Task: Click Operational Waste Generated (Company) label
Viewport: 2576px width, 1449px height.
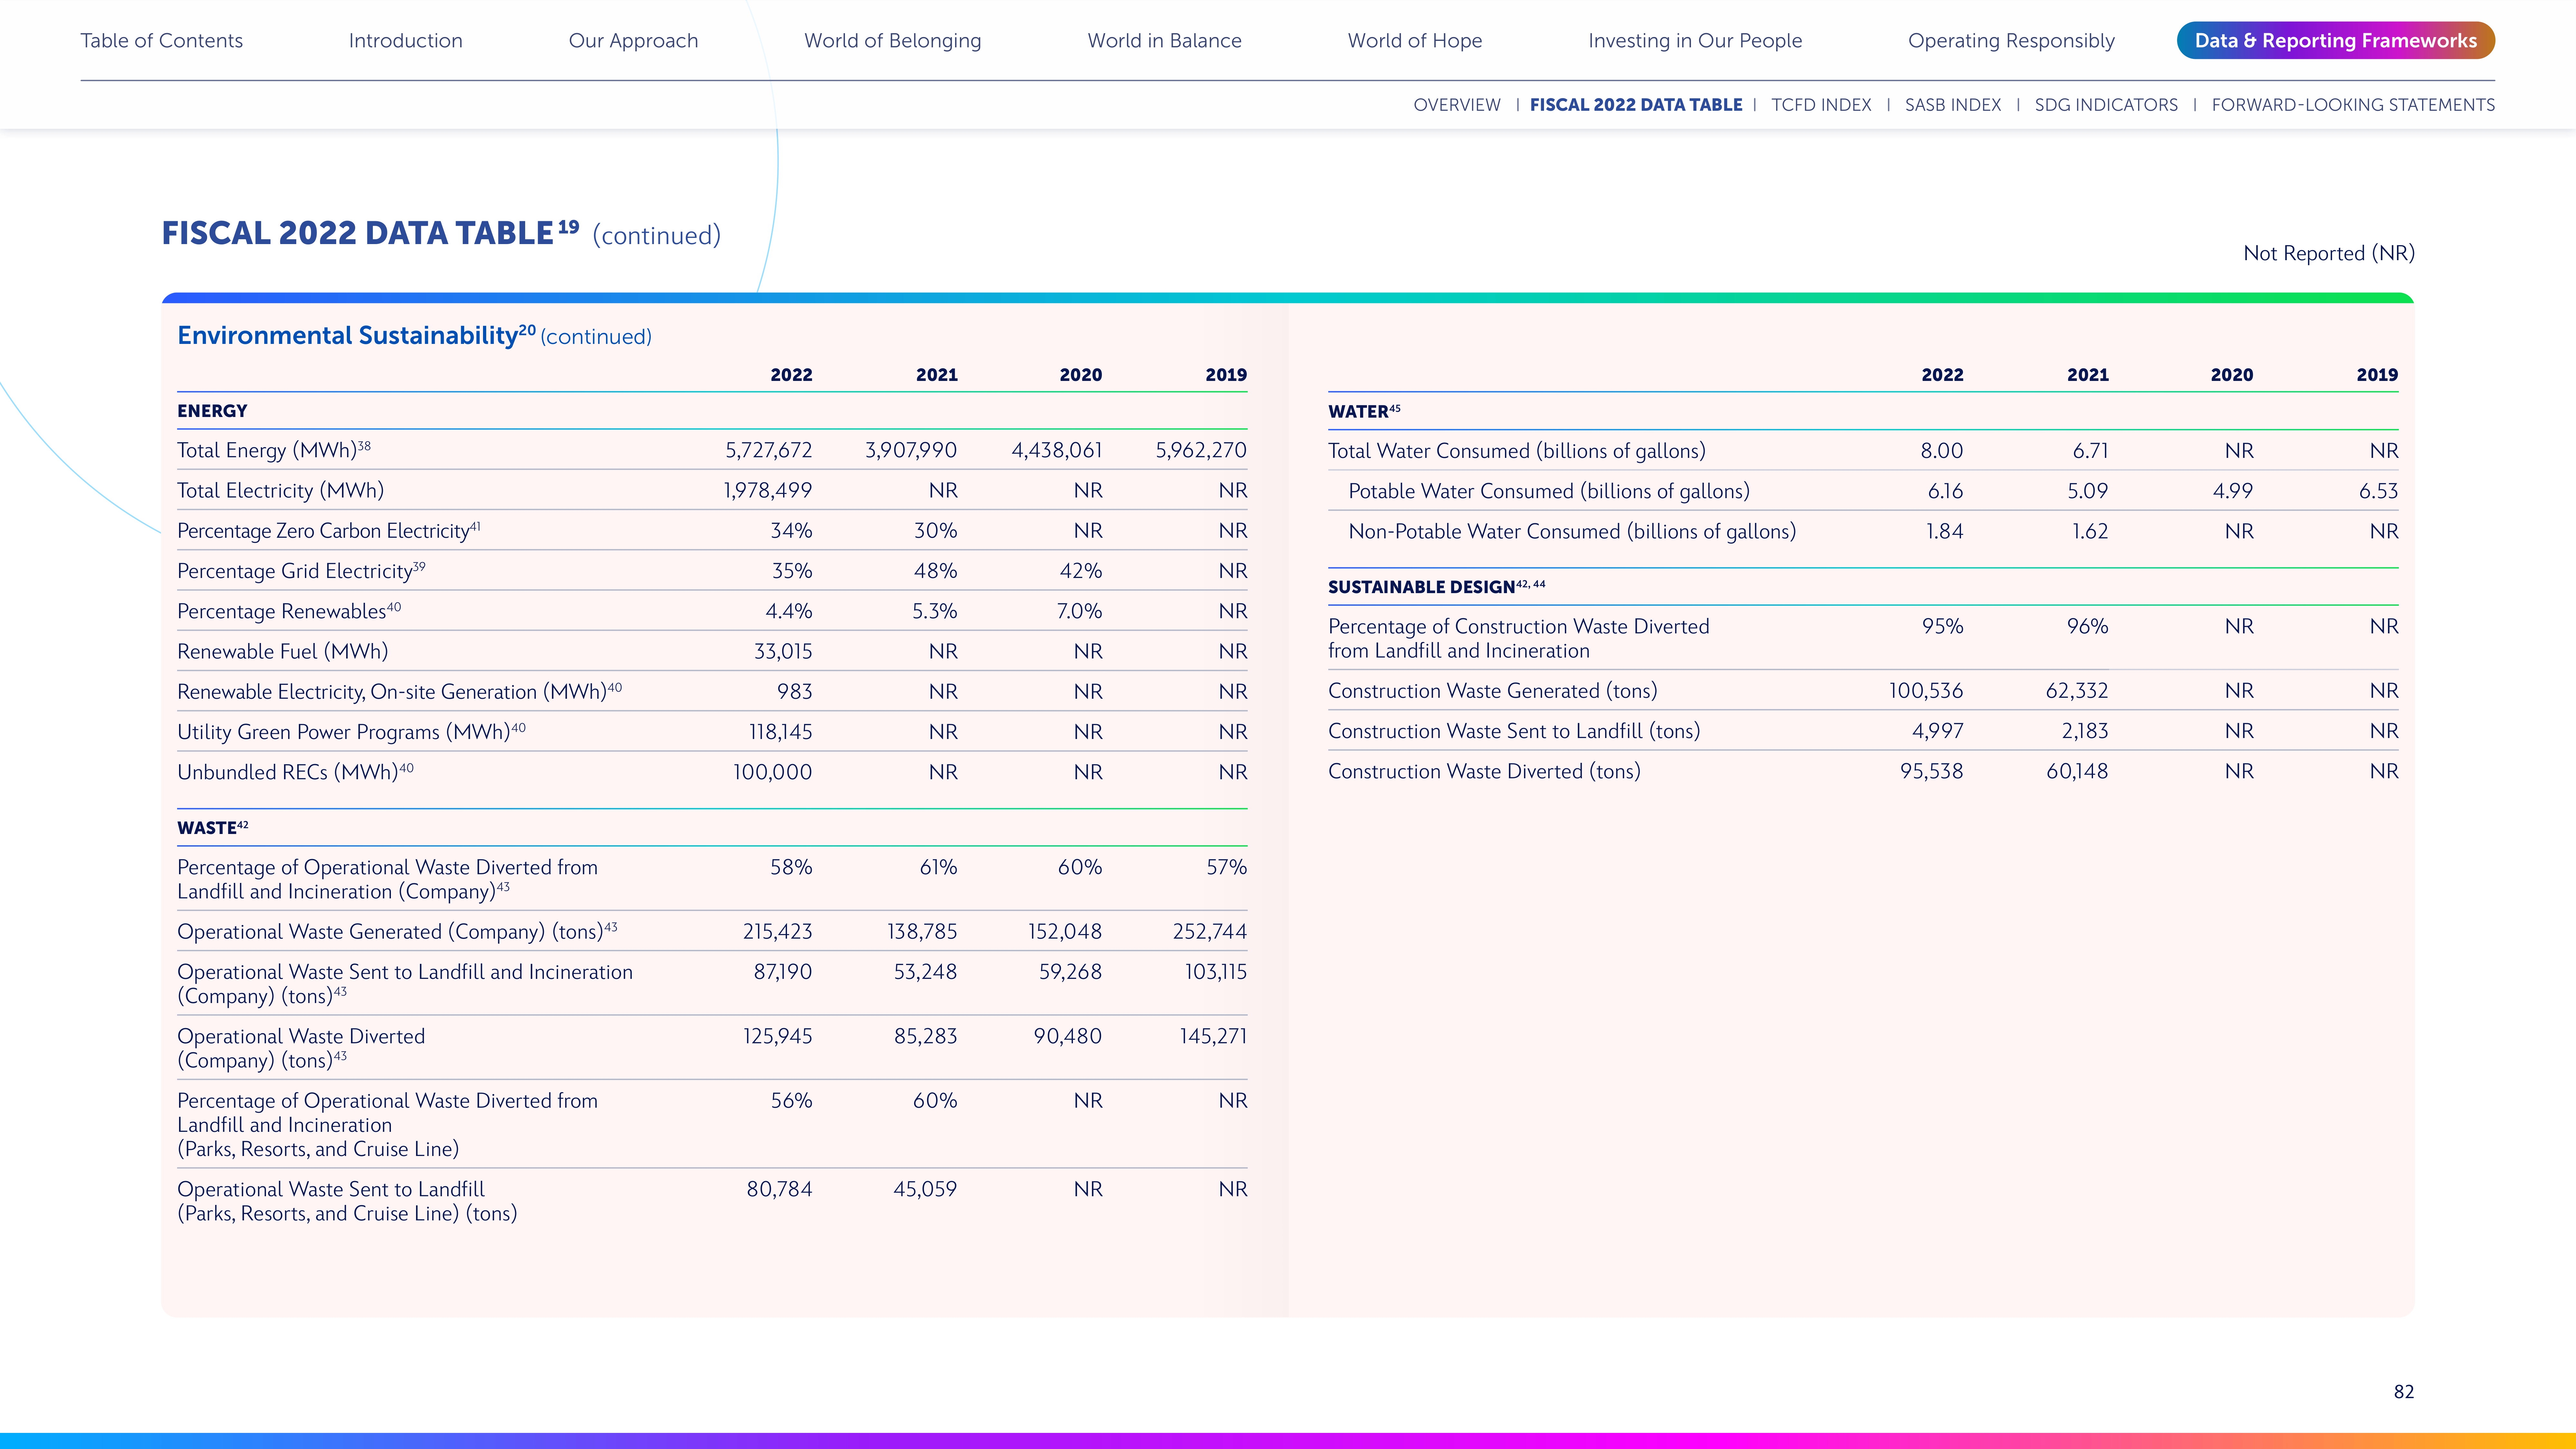Action: click(x=397, y=932)
